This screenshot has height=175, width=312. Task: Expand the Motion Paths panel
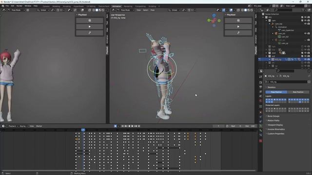273,121
